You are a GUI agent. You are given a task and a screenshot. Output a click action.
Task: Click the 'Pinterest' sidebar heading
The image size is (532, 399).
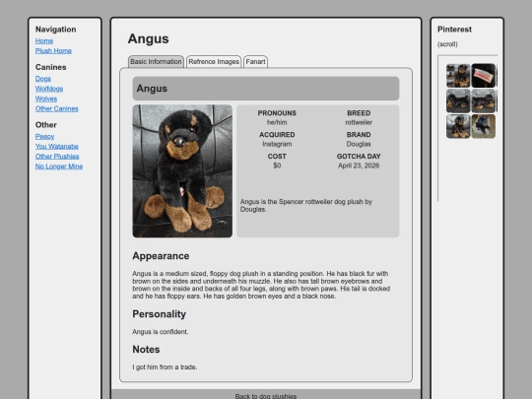(454, 30)
